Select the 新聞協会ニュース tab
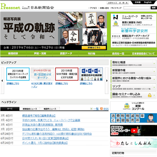The image size is (157, 157). click(30, 109)
